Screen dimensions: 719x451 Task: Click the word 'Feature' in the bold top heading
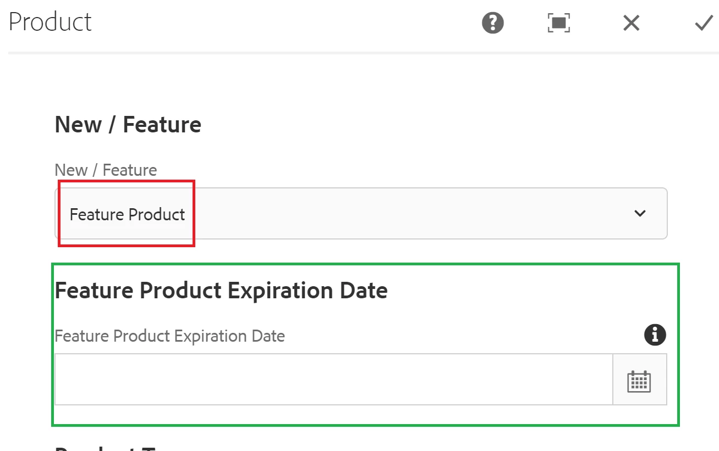click(162, 125)
